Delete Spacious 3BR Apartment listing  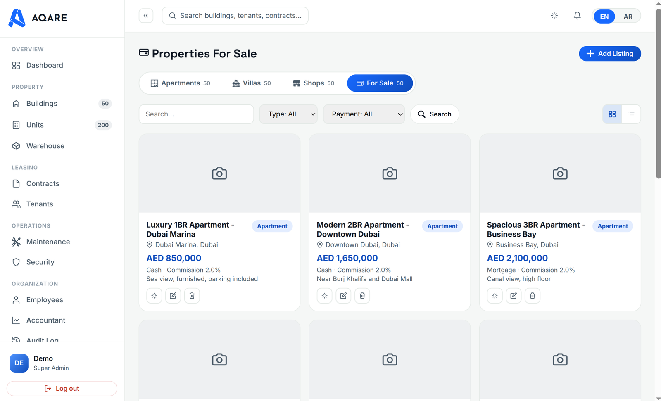click(533, 296)
